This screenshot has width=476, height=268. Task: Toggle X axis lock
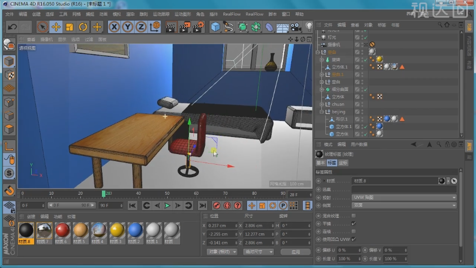point(114,27)
